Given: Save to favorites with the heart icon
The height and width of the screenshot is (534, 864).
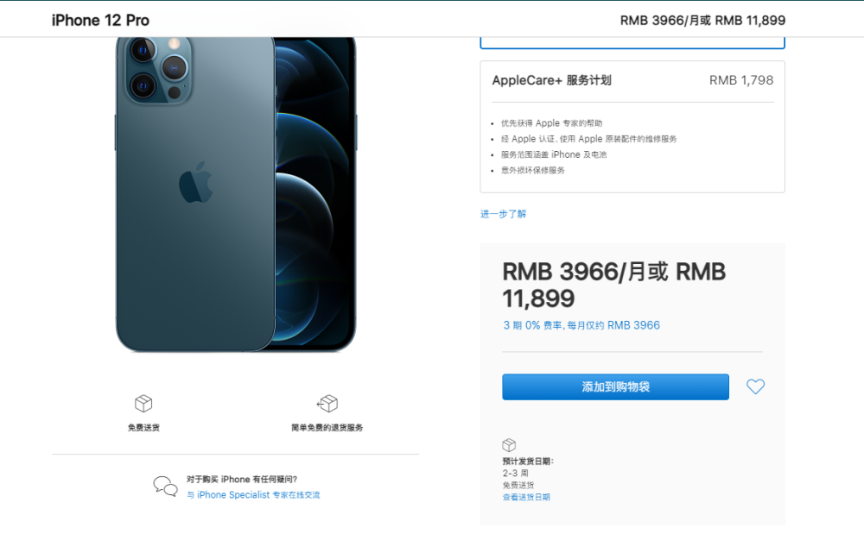Looking at the screenshot, I should coord(755,386).
